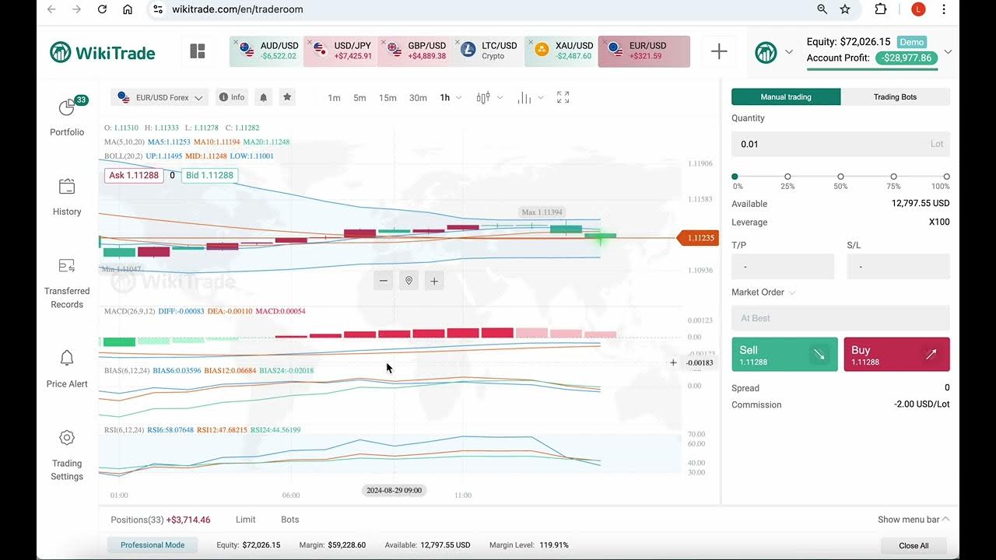The height and width of the screenshot is (560, 996).
Task: Expand Show menu bar
Action: (914, 520)
